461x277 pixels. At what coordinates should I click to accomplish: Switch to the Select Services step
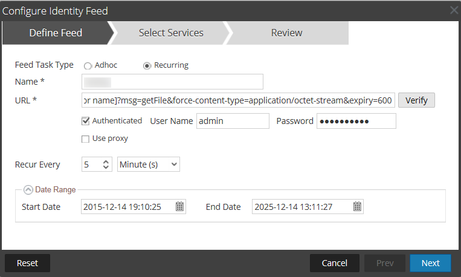click(171, 33)
